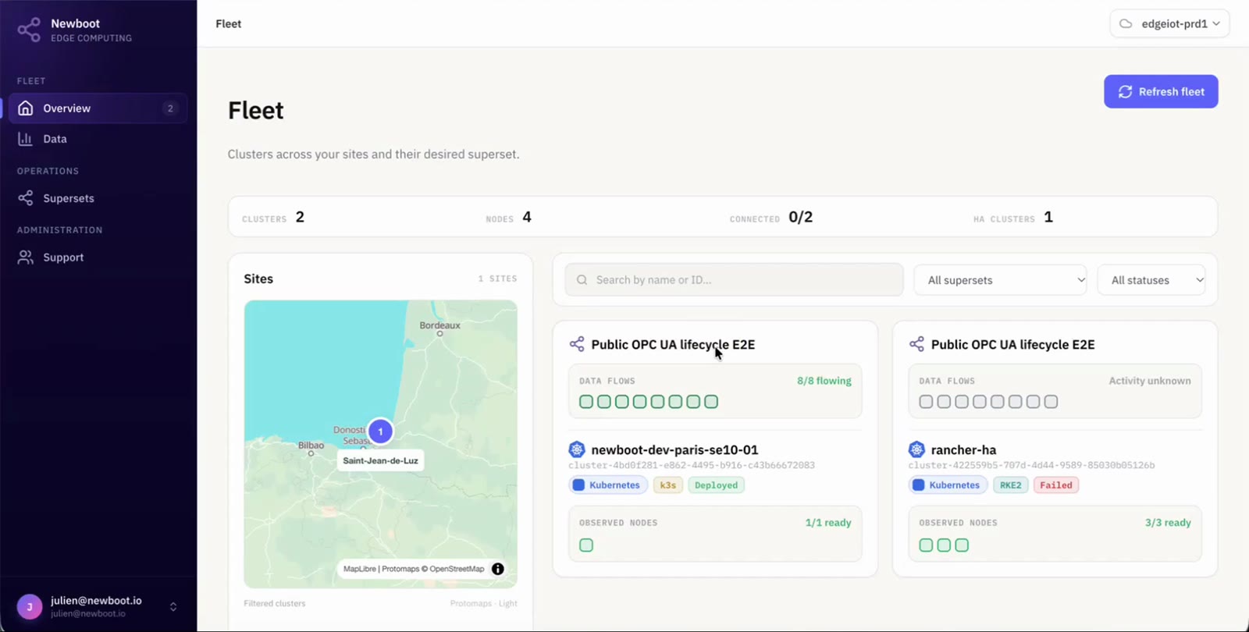This screenshot has height=632, width=1249.
Task: Open the edgeiot-prd1 environment dropdown
Action: tap(1169, 23)
